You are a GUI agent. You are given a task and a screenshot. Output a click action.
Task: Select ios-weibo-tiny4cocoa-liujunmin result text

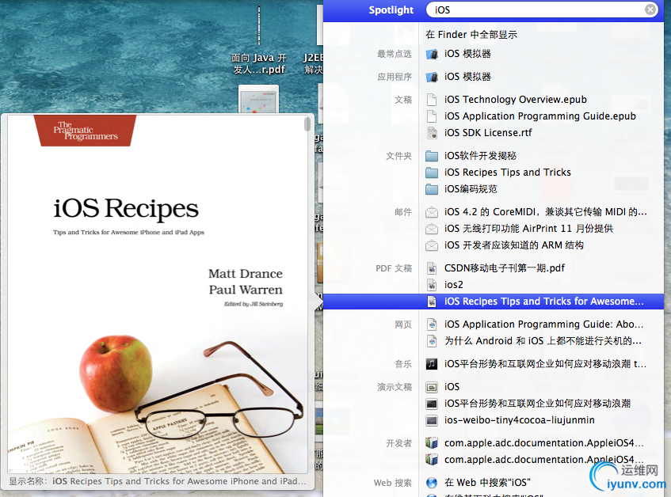click(519, 420)
